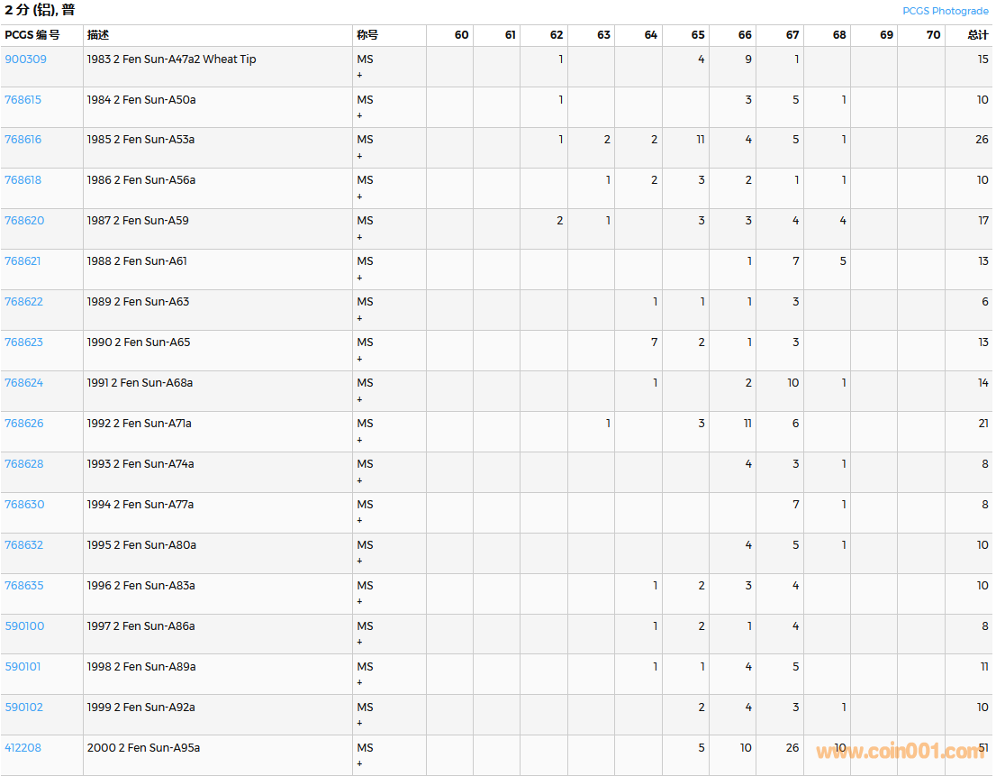Open the 768622 link for 1989 coin

(x=23, y=302)
